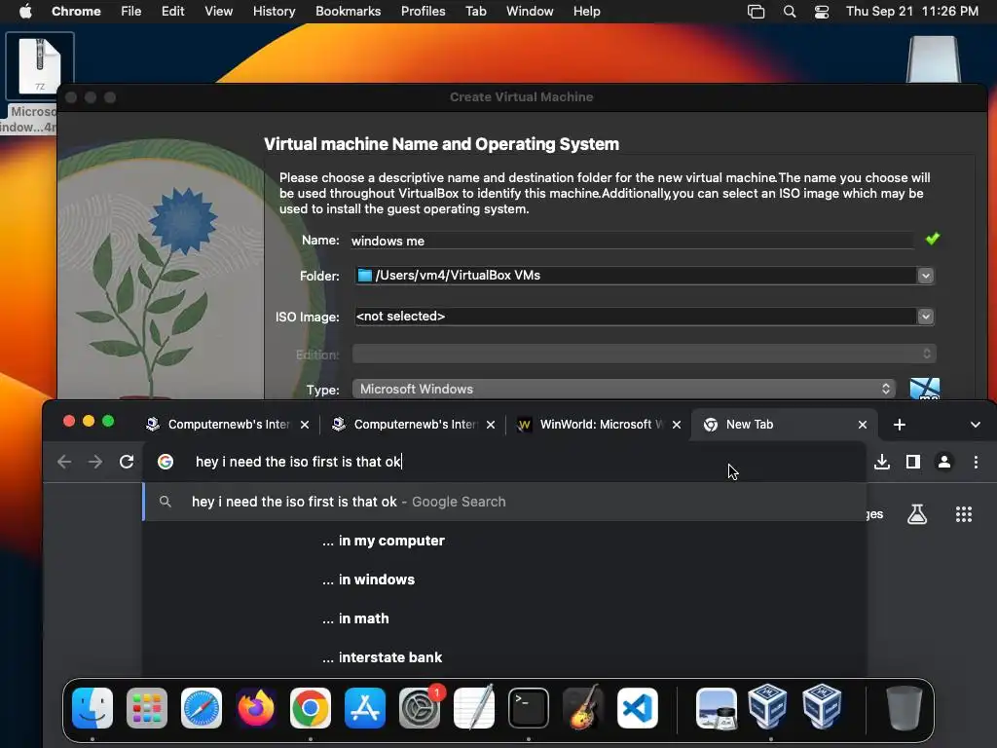Screen dimensions: 997x748
Task: Open the Profiles menu
Action: (423, 12)
